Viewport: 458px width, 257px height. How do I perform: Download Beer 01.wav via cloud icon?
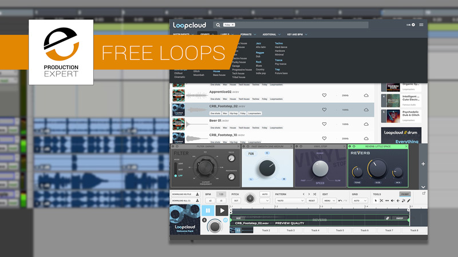[366, 124]
